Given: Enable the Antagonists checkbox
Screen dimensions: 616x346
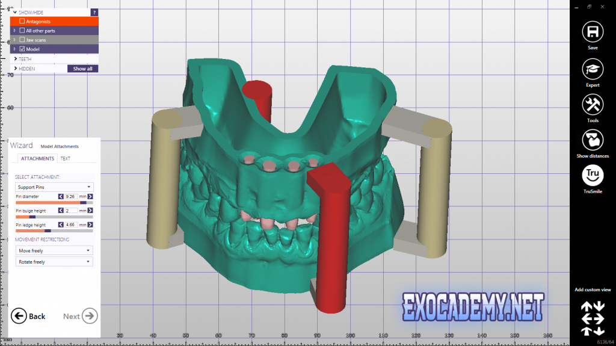Looking at the screenshot, I should coord(22,22).
